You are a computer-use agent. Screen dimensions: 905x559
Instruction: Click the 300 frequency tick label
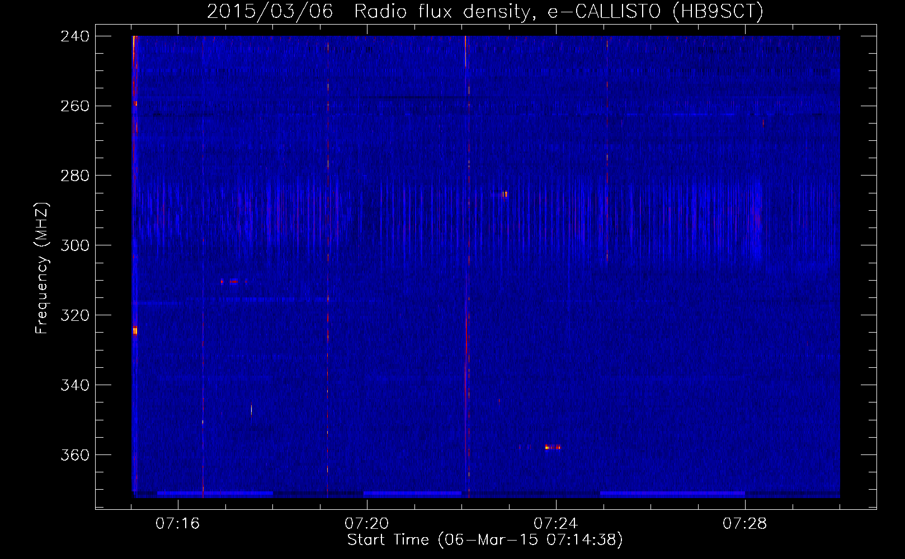75,246
